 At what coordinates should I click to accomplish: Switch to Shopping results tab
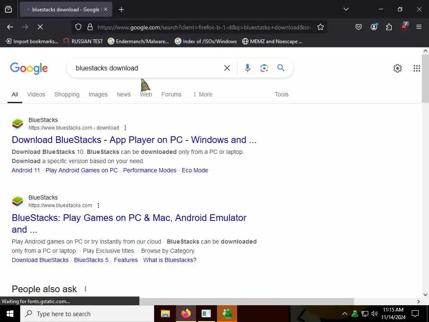[67, 94]
